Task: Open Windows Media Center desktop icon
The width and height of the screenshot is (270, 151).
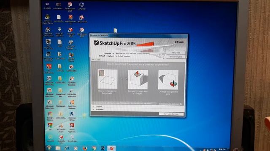Action: tap(48, 19)
